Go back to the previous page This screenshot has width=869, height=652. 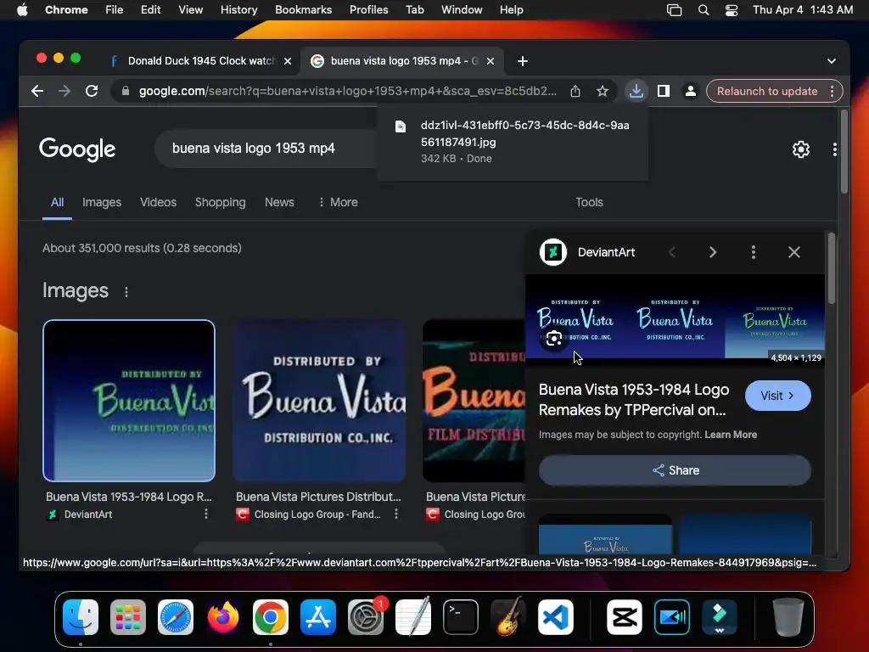click(37, 91)
